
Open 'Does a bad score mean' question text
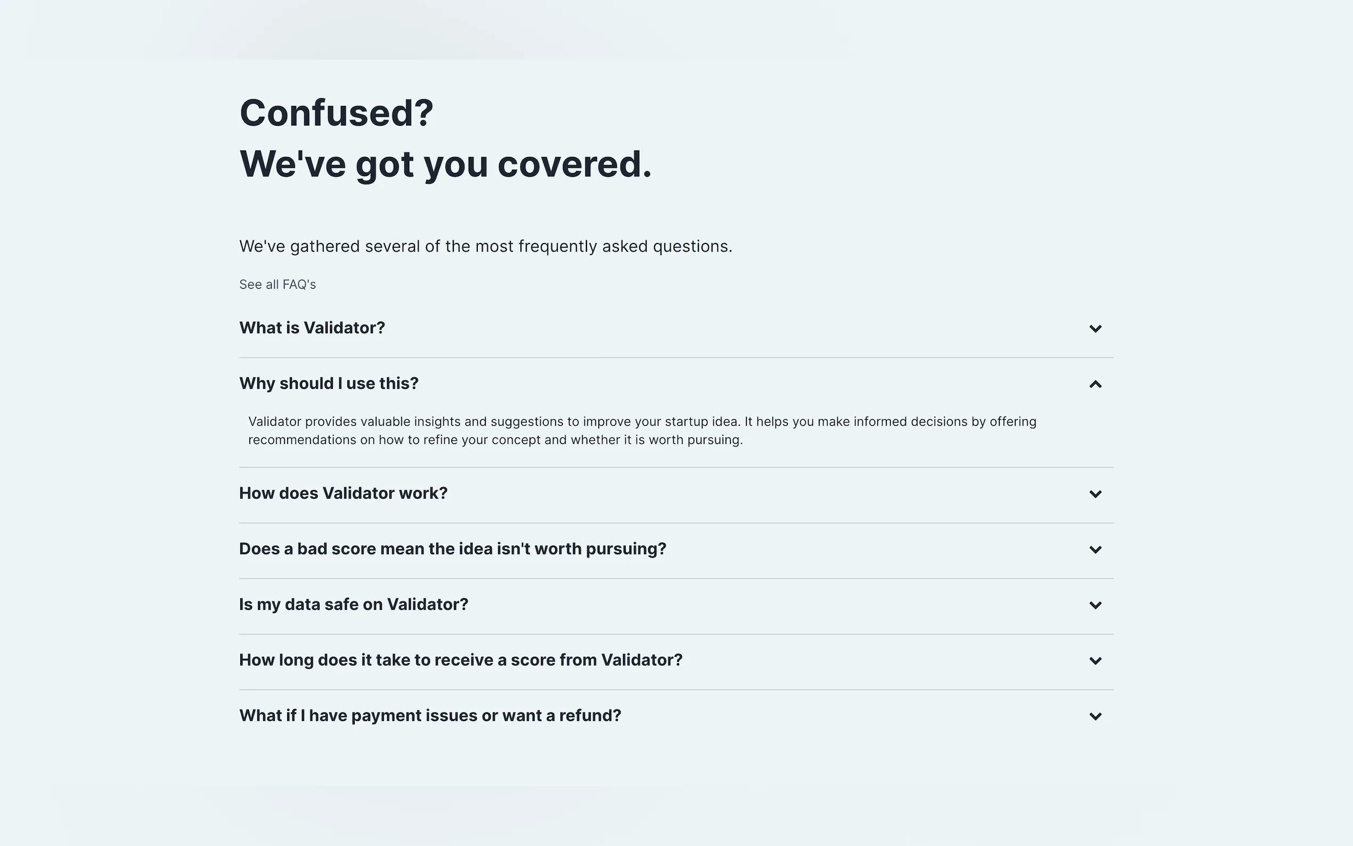(x=452, y=548)
